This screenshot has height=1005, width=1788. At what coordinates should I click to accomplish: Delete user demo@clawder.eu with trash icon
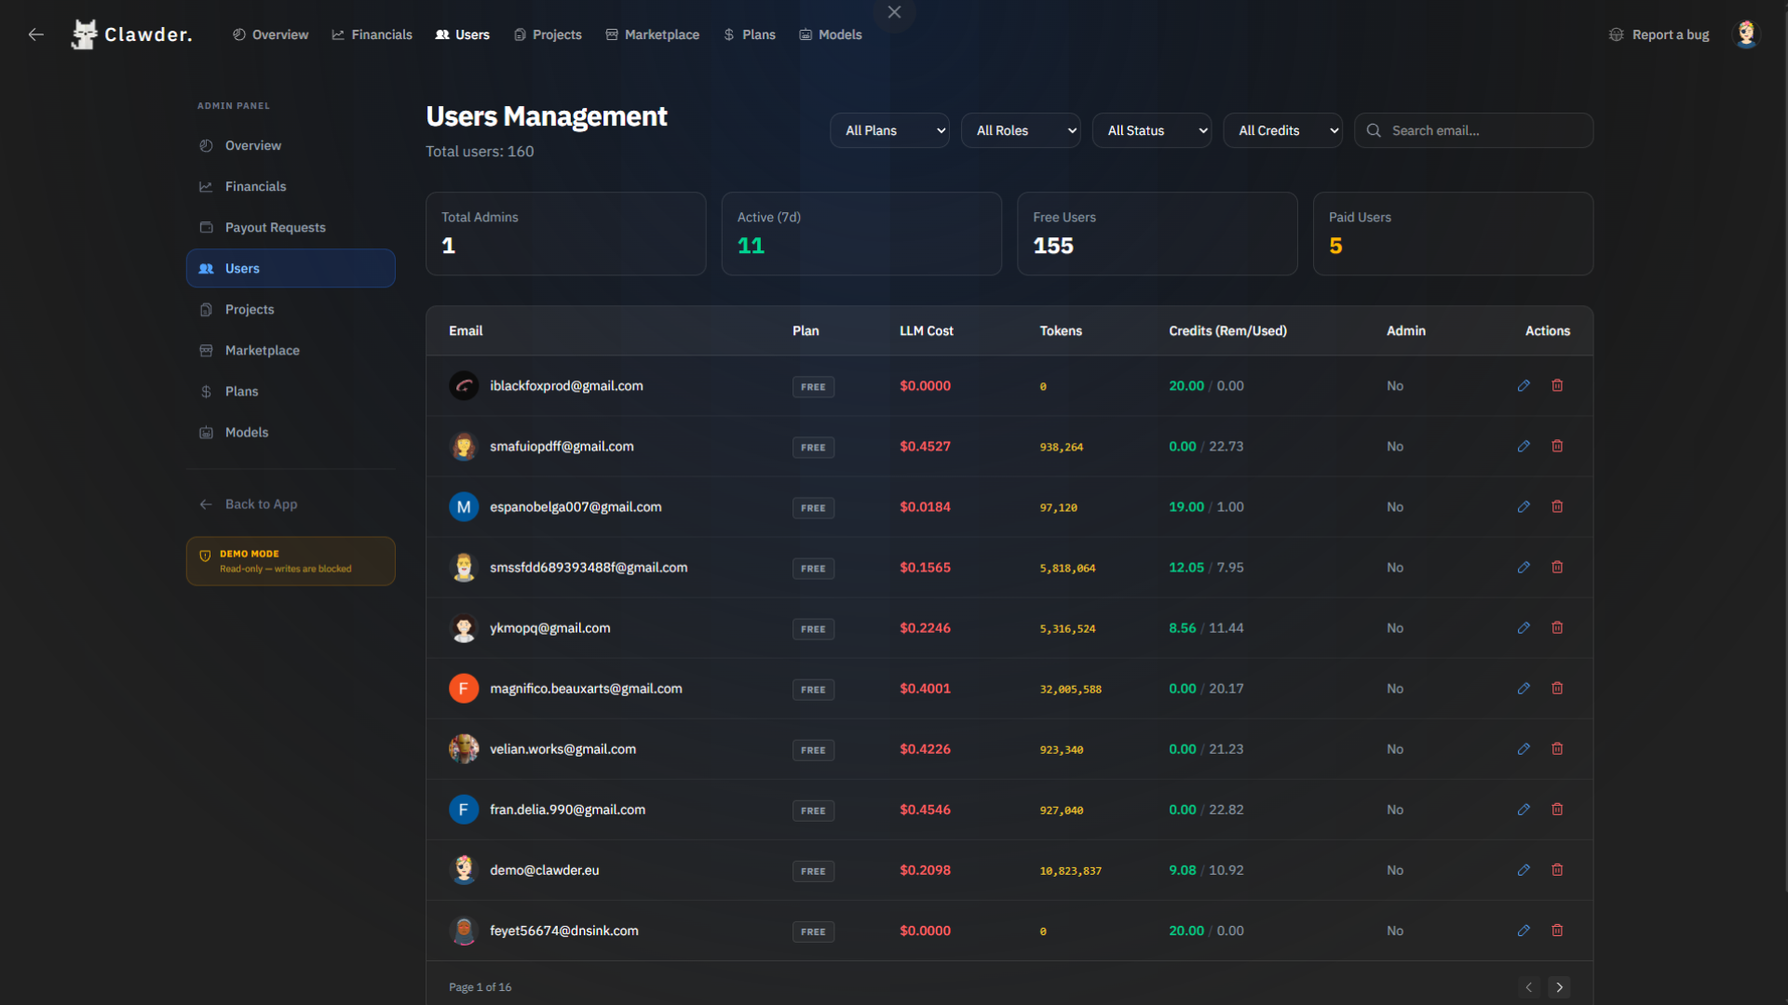tap(1557, 869)
